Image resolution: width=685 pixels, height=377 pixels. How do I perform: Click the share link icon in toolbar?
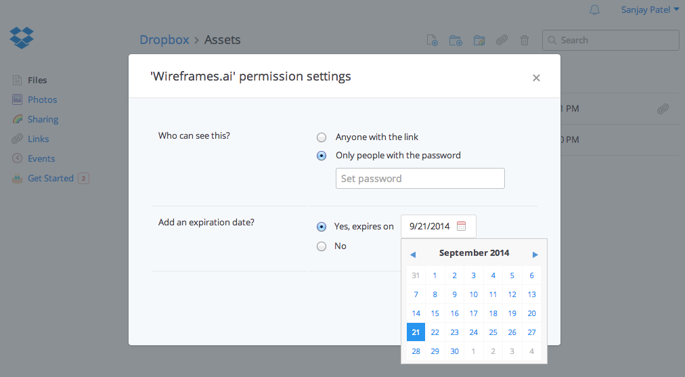click(x=502, y=41)
